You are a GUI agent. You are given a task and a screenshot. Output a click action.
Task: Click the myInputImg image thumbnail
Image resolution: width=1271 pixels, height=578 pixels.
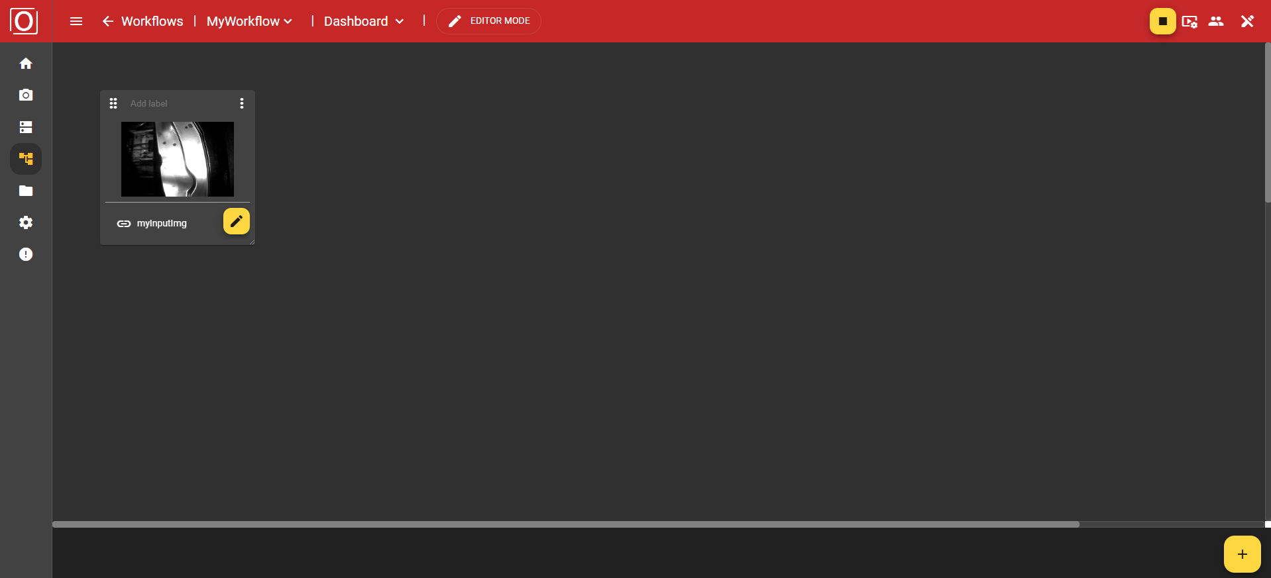click(x=178, y=159)
